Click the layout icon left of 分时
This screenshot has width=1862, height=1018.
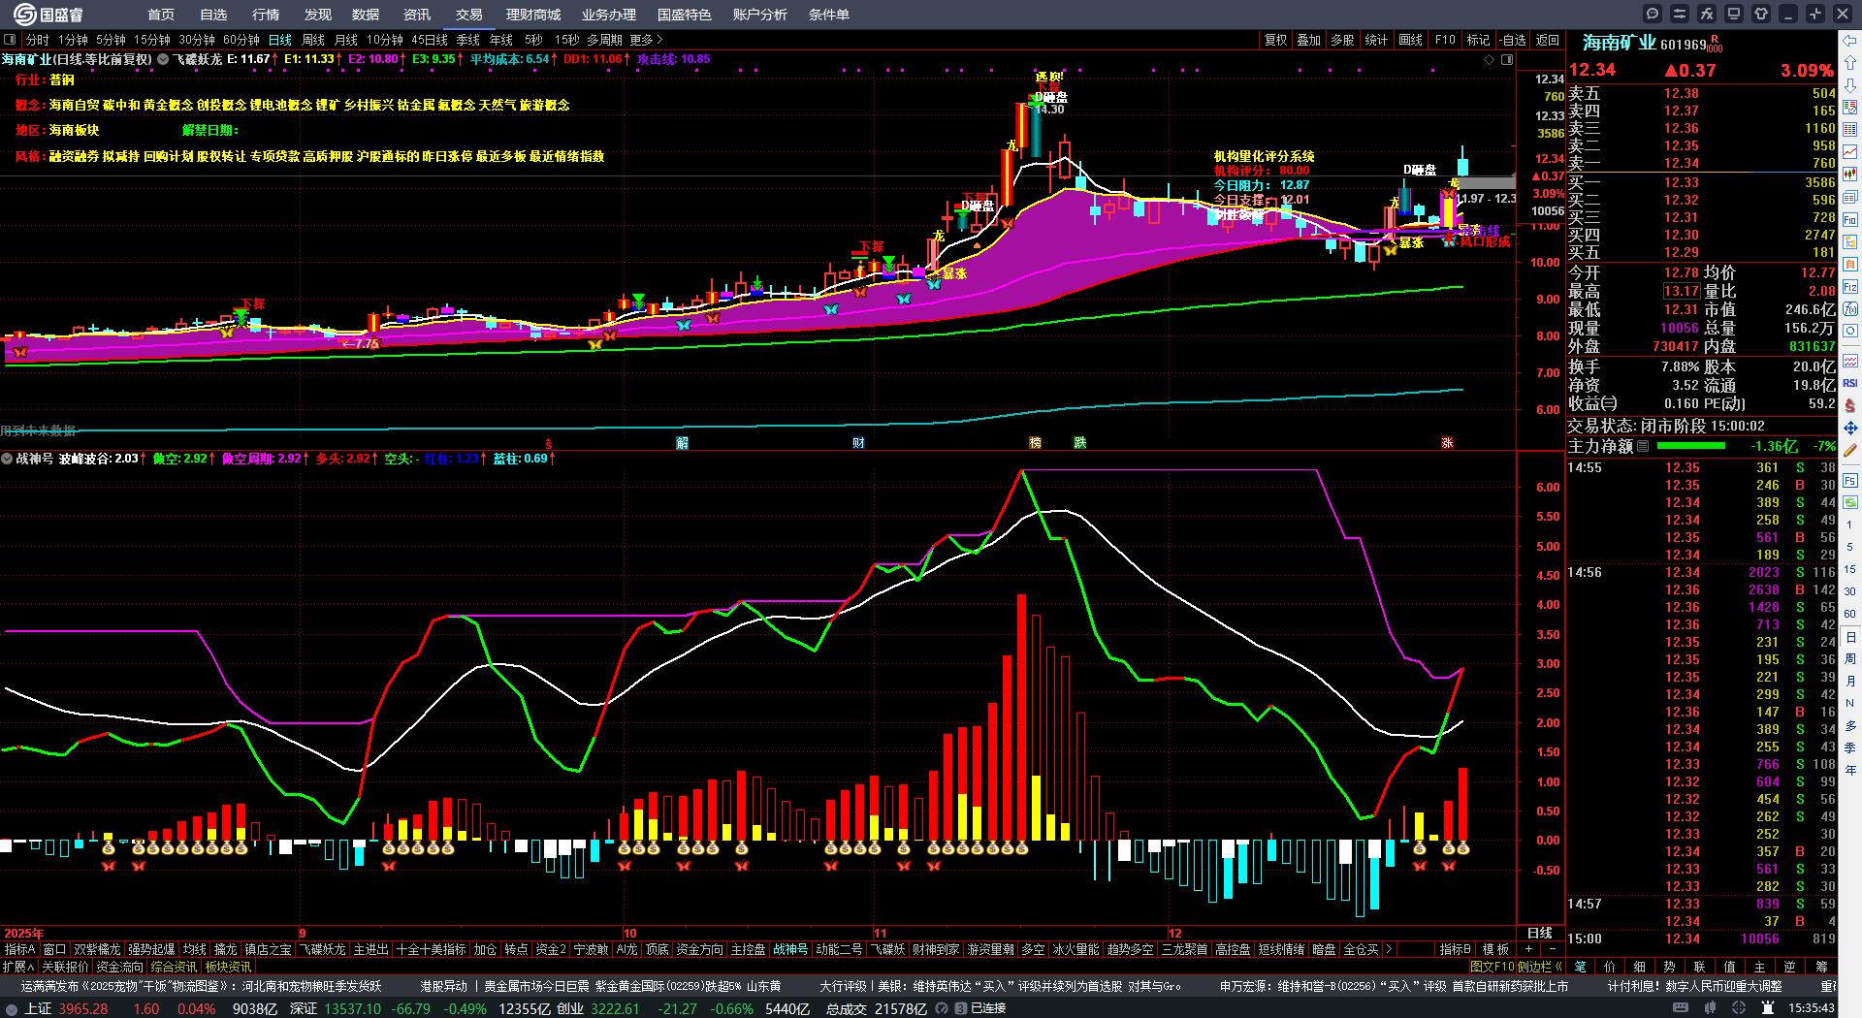click(10, 40)
